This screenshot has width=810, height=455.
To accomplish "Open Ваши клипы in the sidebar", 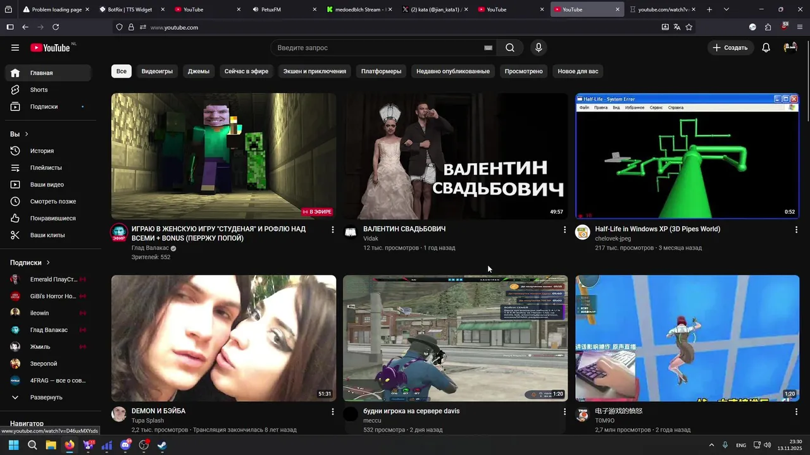I will [49, 235].
